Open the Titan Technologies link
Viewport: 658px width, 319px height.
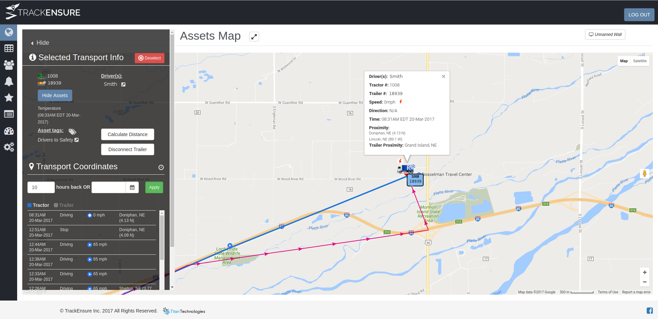coord(184,311)
